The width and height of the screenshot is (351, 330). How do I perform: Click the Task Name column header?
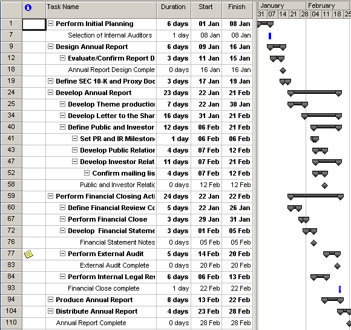click(x=101, y=10)
